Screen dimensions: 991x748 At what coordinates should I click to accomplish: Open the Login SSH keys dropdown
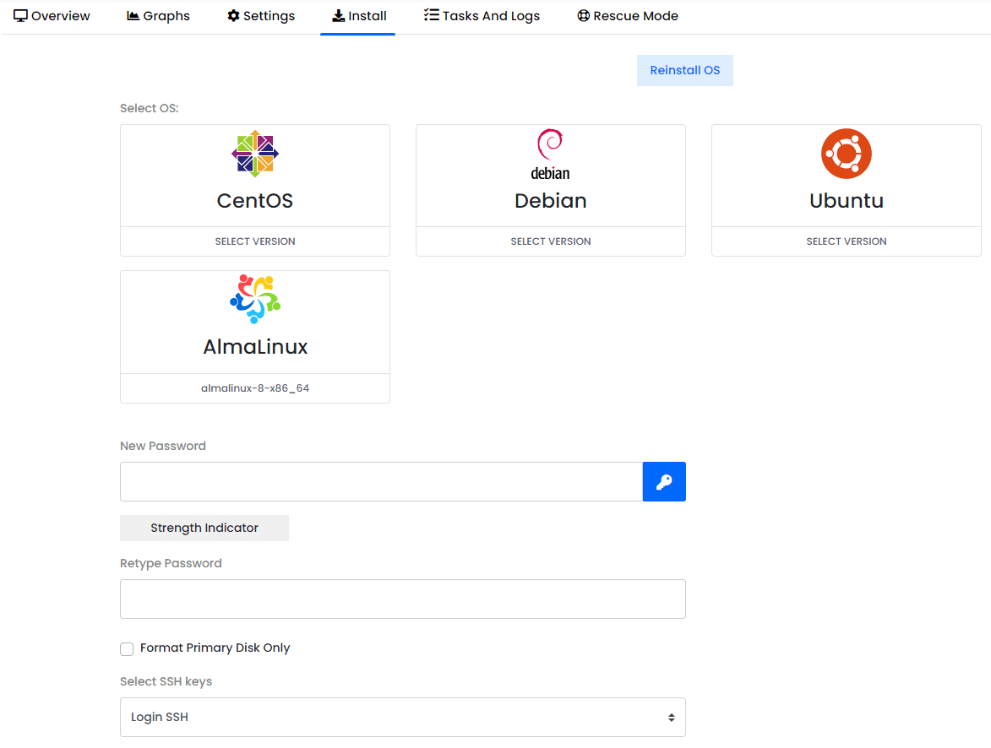(x=403, y=717)
